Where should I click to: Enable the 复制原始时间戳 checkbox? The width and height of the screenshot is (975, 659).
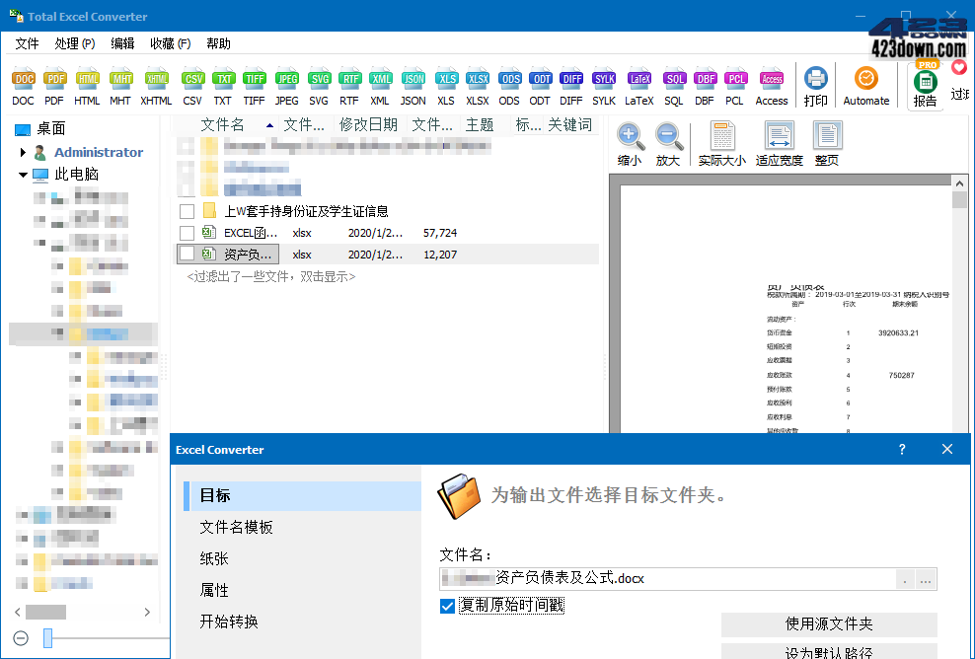click(447, 606)
